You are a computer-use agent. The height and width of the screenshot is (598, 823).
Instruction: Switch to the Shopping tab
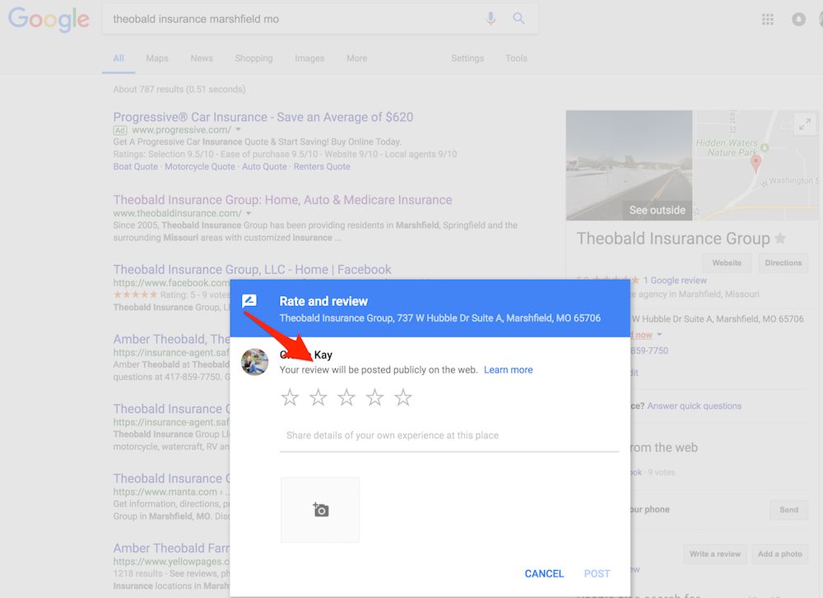tap(253, 58)
